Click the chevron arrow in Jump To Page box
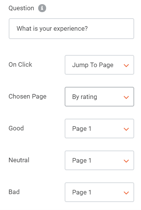141x210 pixels. 126,65
